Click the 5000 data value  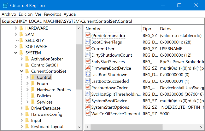point(165,114)
